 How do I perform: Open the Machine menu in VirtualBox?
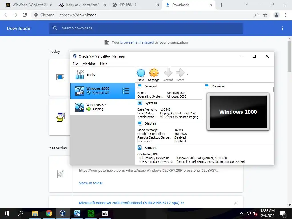pyautogui.click(x=89, y=64)
